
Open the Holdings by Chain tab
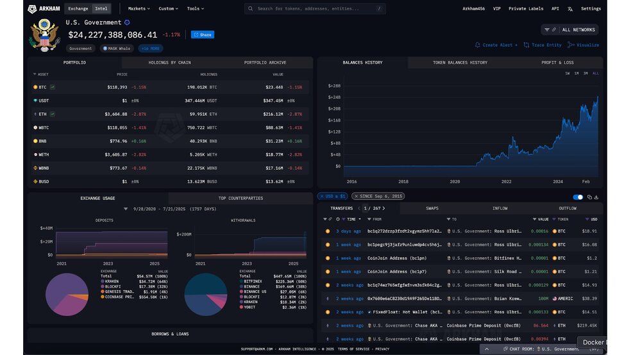169,63
